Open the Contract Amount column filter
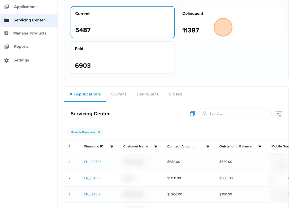 click(x=208, y=147)
